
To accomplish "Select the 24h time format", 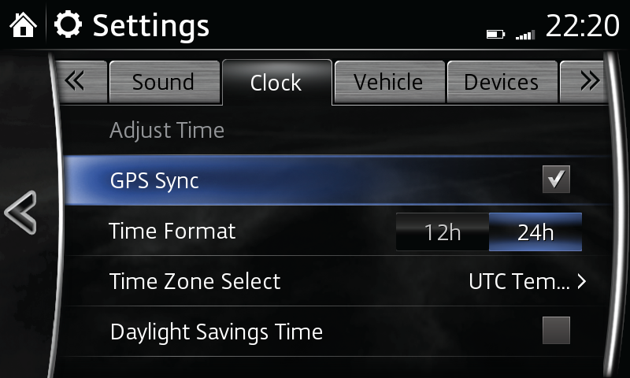I will coord(535,232).
